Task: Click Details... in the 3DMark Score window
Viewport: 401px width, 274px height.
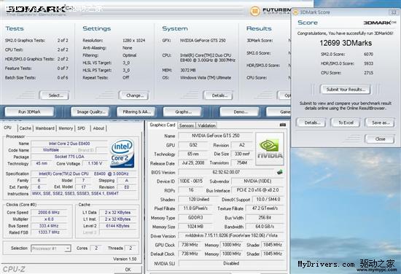Action: coord(311,122)
